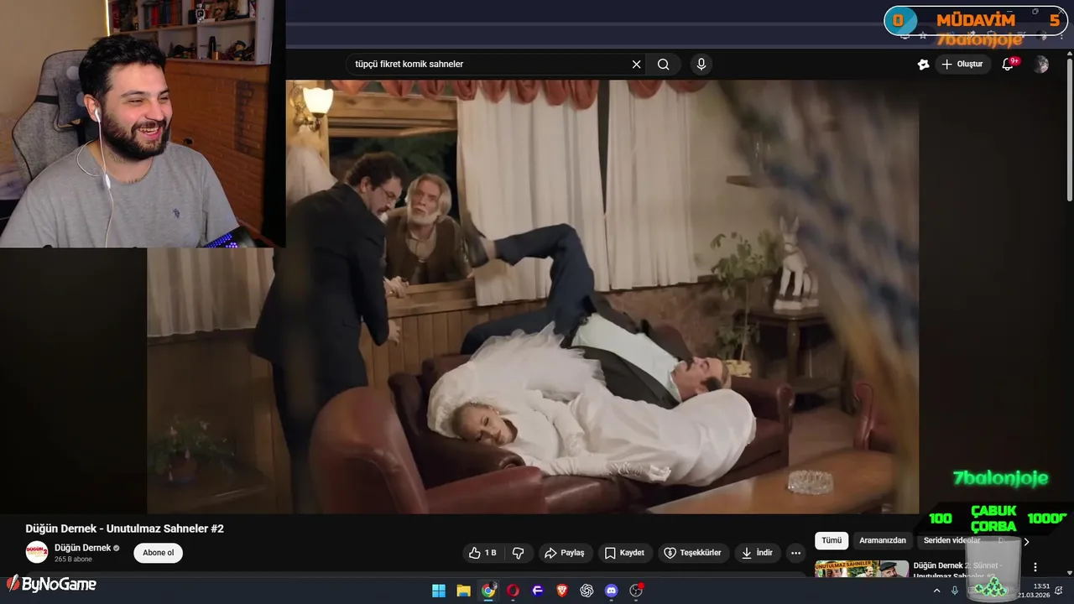The width and height of the screenshot is (1074, 604).
Task: Open the Düğün Dernek 2 Sünnet thumbnail
Action: [x=862, y=569]
